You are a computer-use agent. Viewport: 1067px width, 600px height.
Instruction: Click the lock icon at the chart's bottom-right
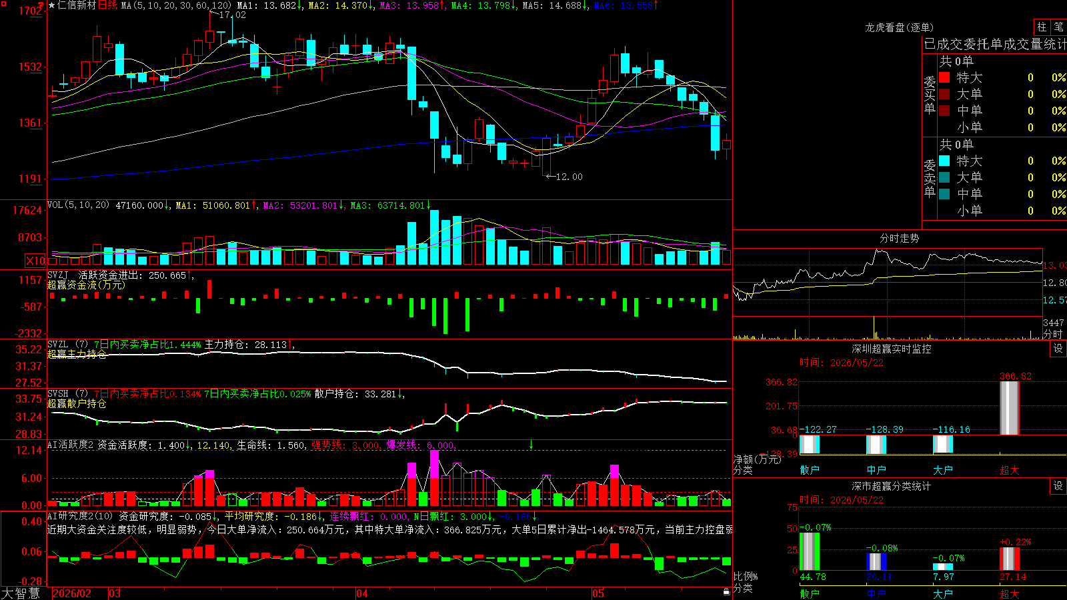[726, 592]
